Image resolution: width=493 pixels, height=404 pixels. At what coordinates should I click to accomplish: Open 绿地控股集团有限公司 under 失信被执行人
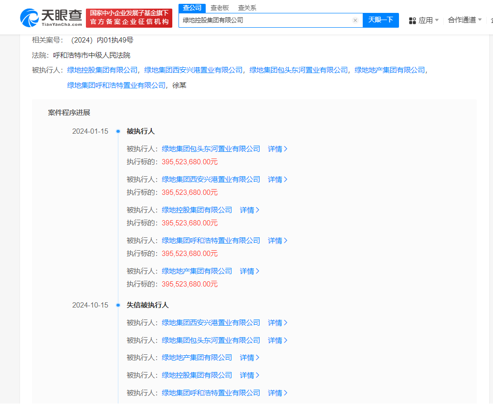[197, 375]
